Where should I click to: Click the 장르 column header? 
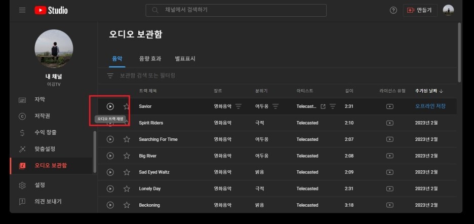(x=218, y=91)
